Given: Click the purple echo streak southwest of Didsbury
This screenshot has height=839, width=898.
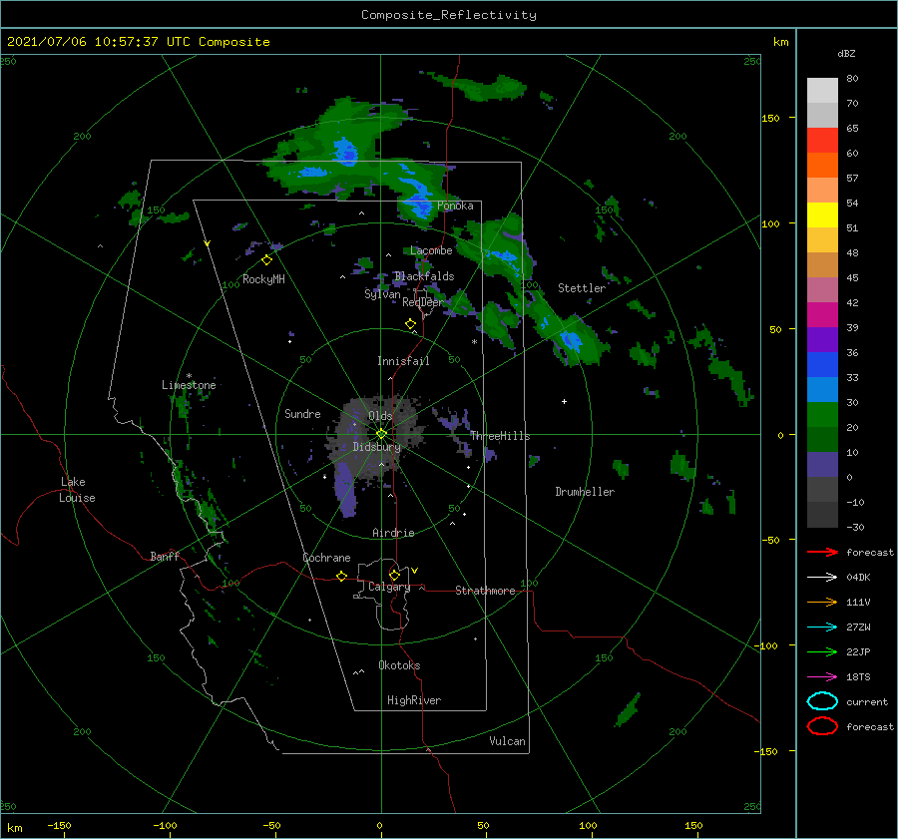Looking at the screenshot, I should pyautogui.click(x=346, y=489).
